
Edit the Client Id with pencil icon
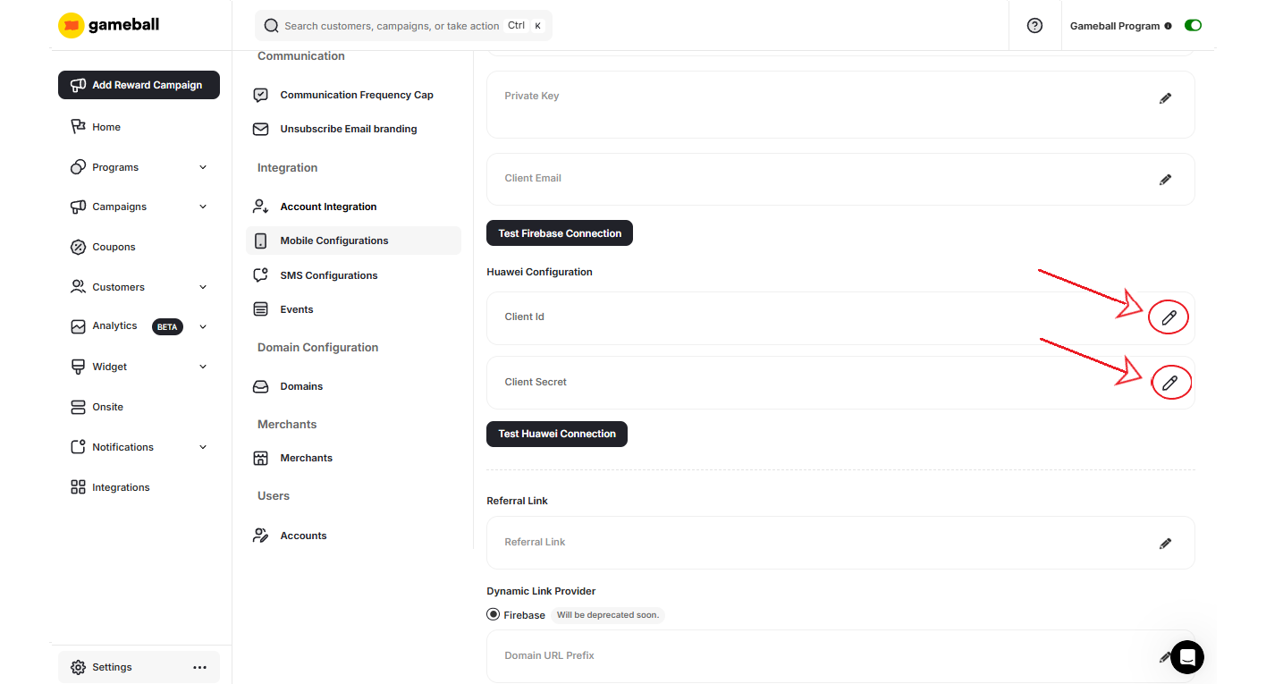pyautogui.click(x=1169, y=317)
